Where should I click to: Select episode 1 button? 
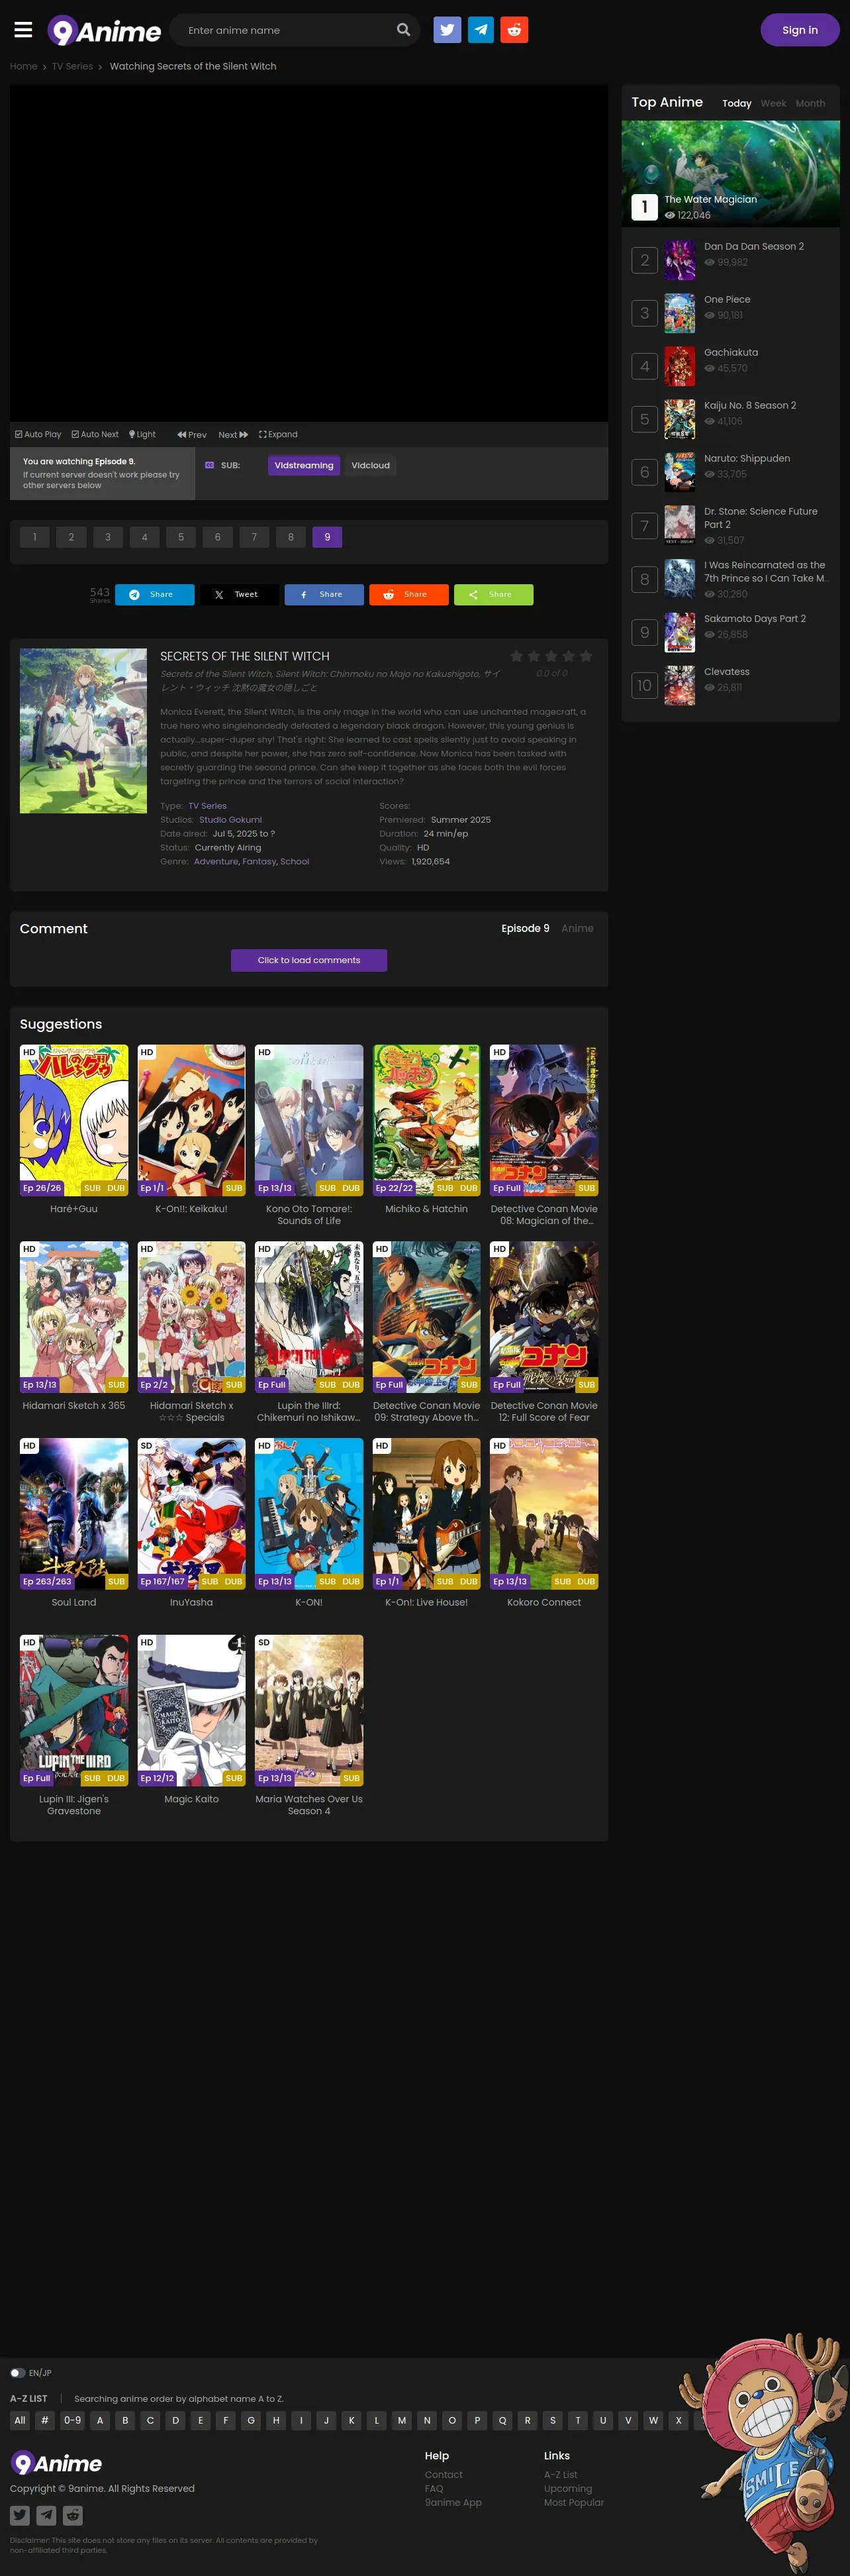pos(35,537)
